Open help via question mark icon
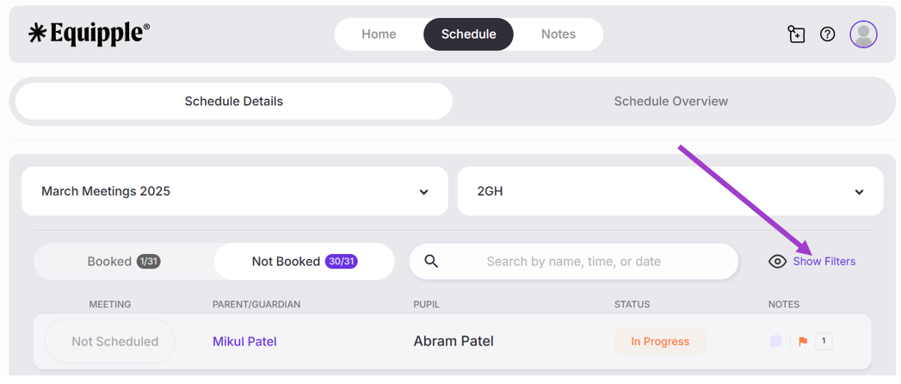The height and width of the screenshot is (384, 901). (827, 34)
